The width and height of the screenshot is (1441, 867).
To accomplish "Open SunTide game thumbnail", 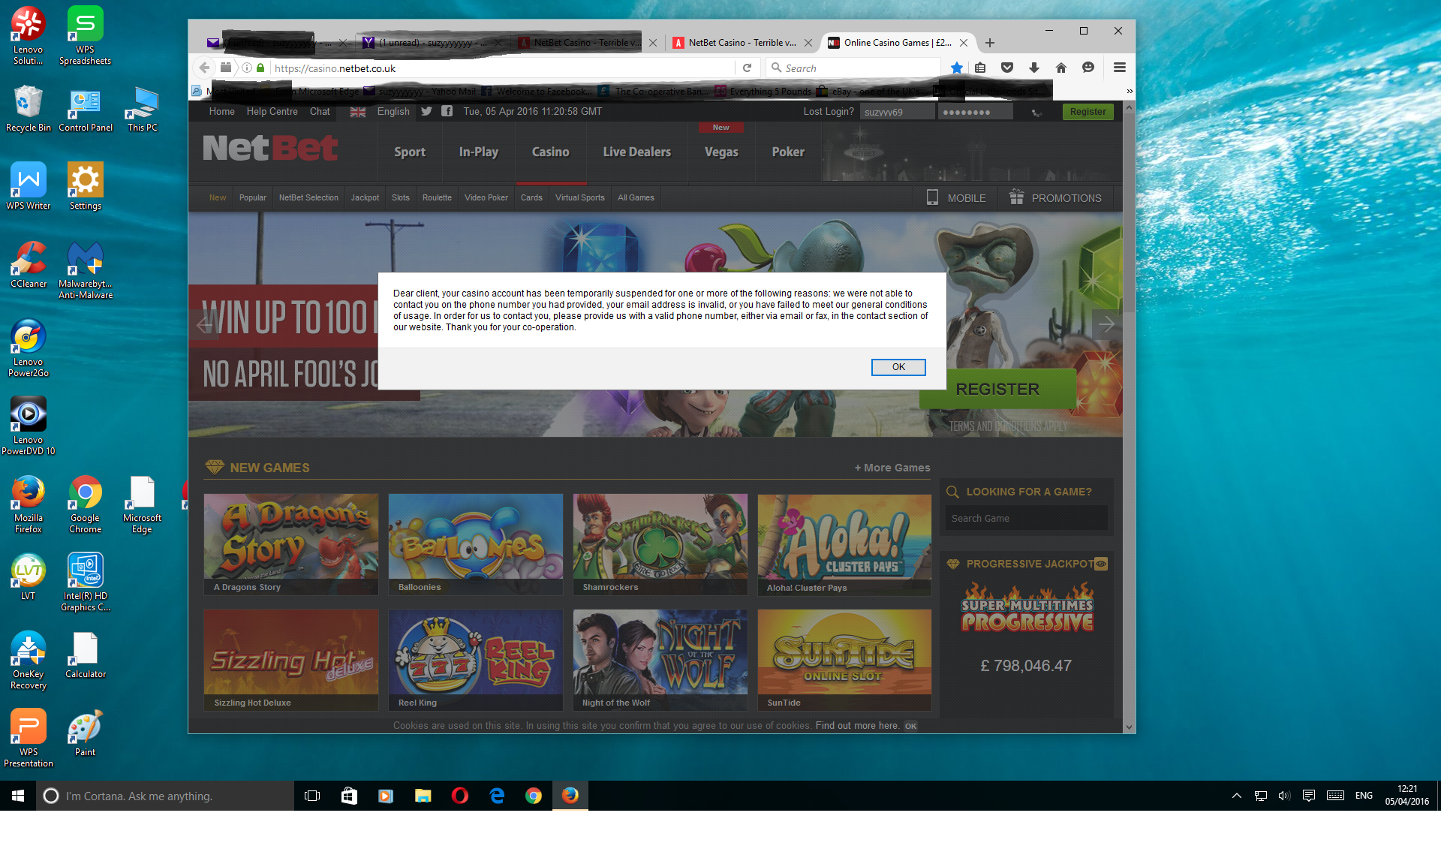I will click(844, 660).
